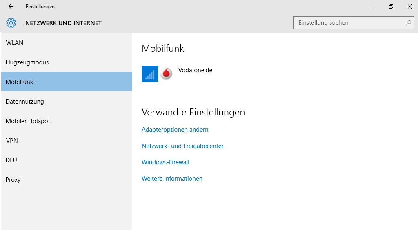Click the search magnifier icon
The width and height of the screenshot is (418, 230).
pos(408,23)
